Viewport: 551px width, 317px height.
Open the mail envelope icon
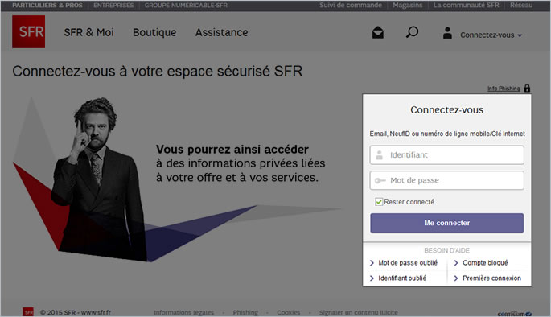pyautogui.click(x=378, y=33)
